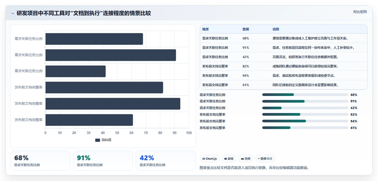
Task: Click the 91% cell in the table
Action: coord(246,48)
